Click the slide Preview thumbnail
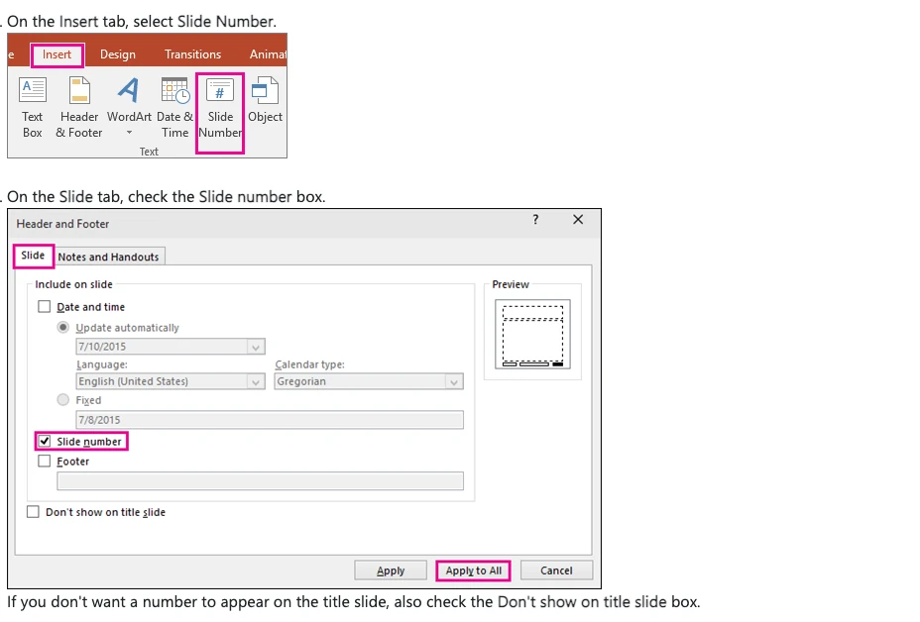Image resolution: width=920 pixels, height=622 pixels. pyautogui.click(x=532, y=334)
